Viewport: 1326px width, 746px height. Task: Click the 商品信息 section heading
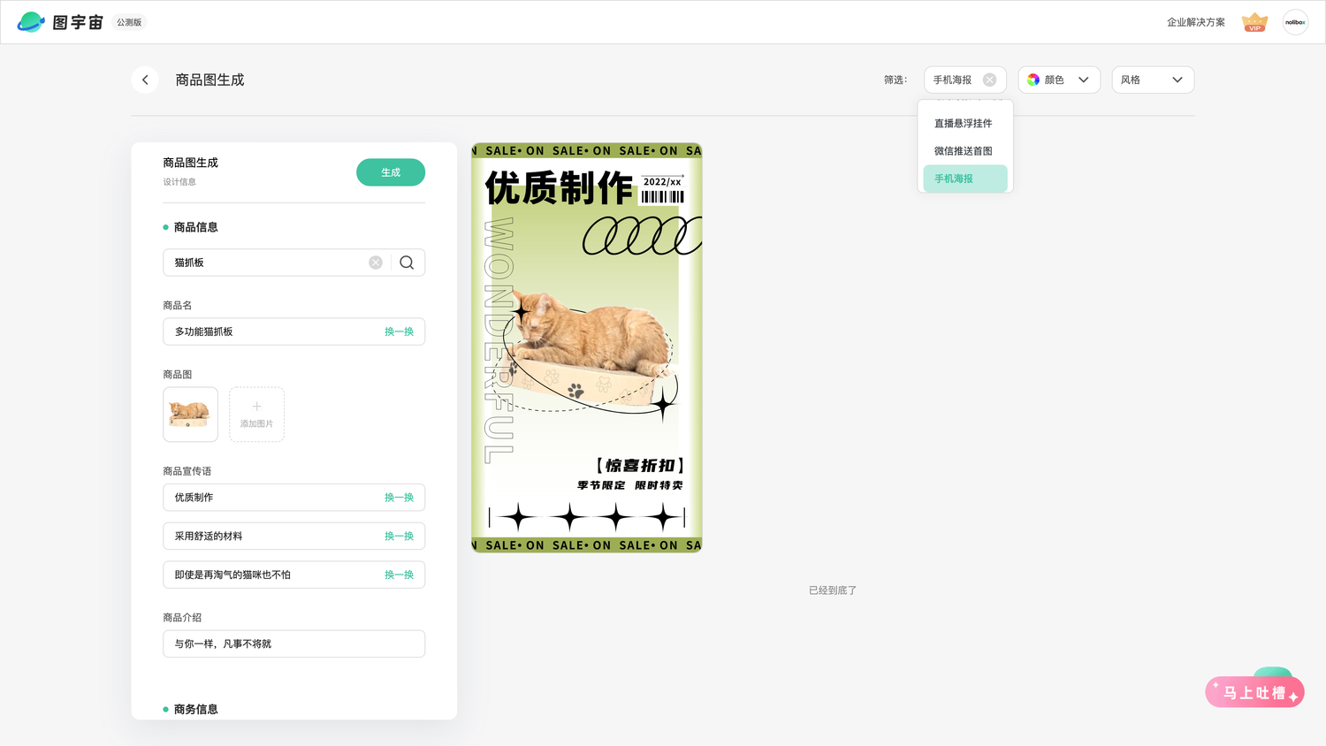click(x=195, y=227)
